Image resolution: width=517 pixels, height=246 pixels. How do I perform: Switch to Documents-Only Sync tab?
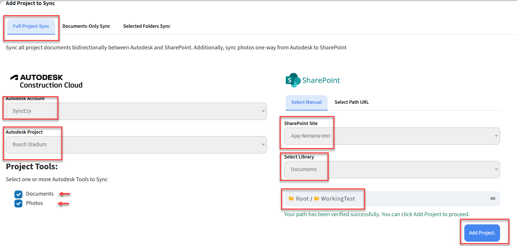[86, 26]
